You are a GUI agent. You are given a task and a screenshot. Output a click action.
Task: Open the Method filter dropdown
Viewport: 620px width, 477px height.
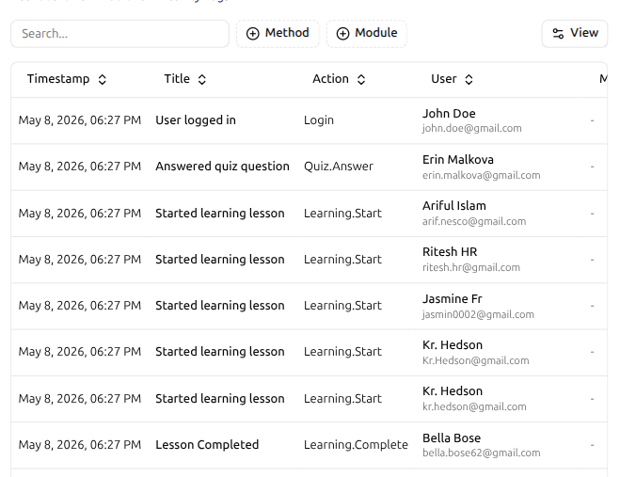(278, 34)
